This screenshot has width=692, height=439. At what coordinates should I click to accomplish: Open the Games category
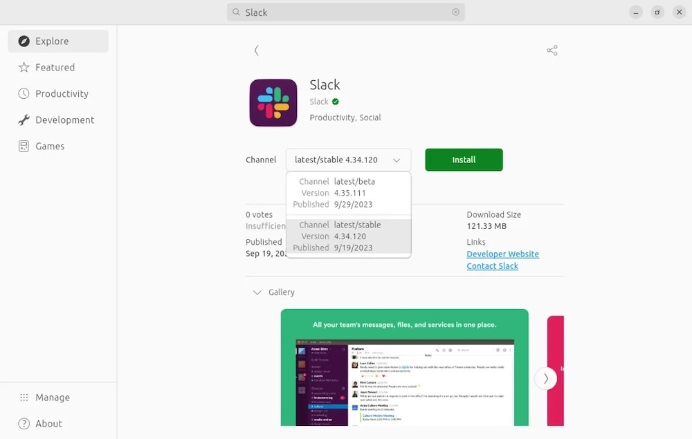[x=58, y=146]
